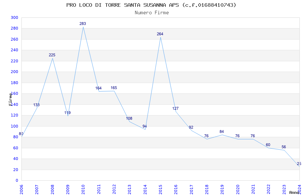303x196 pixels.
Task: Click y-axis tick label 240
Action: [x=15, y=50]
